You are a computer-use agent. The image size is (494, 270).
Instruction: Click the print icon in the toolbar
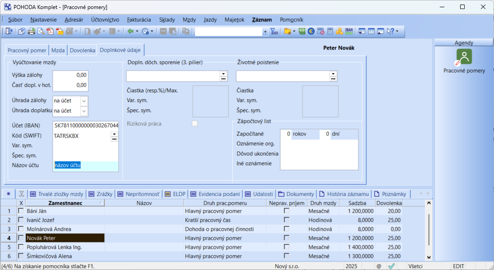click(x=32, y=32)
